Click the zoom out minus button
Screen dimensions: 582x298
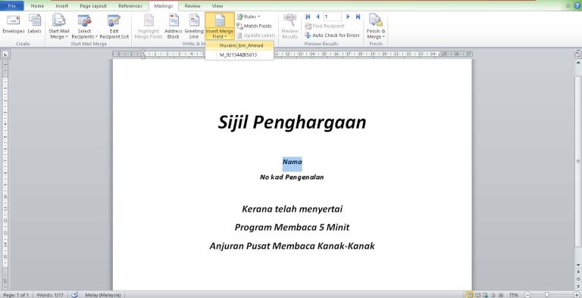[x=527, y=295]
